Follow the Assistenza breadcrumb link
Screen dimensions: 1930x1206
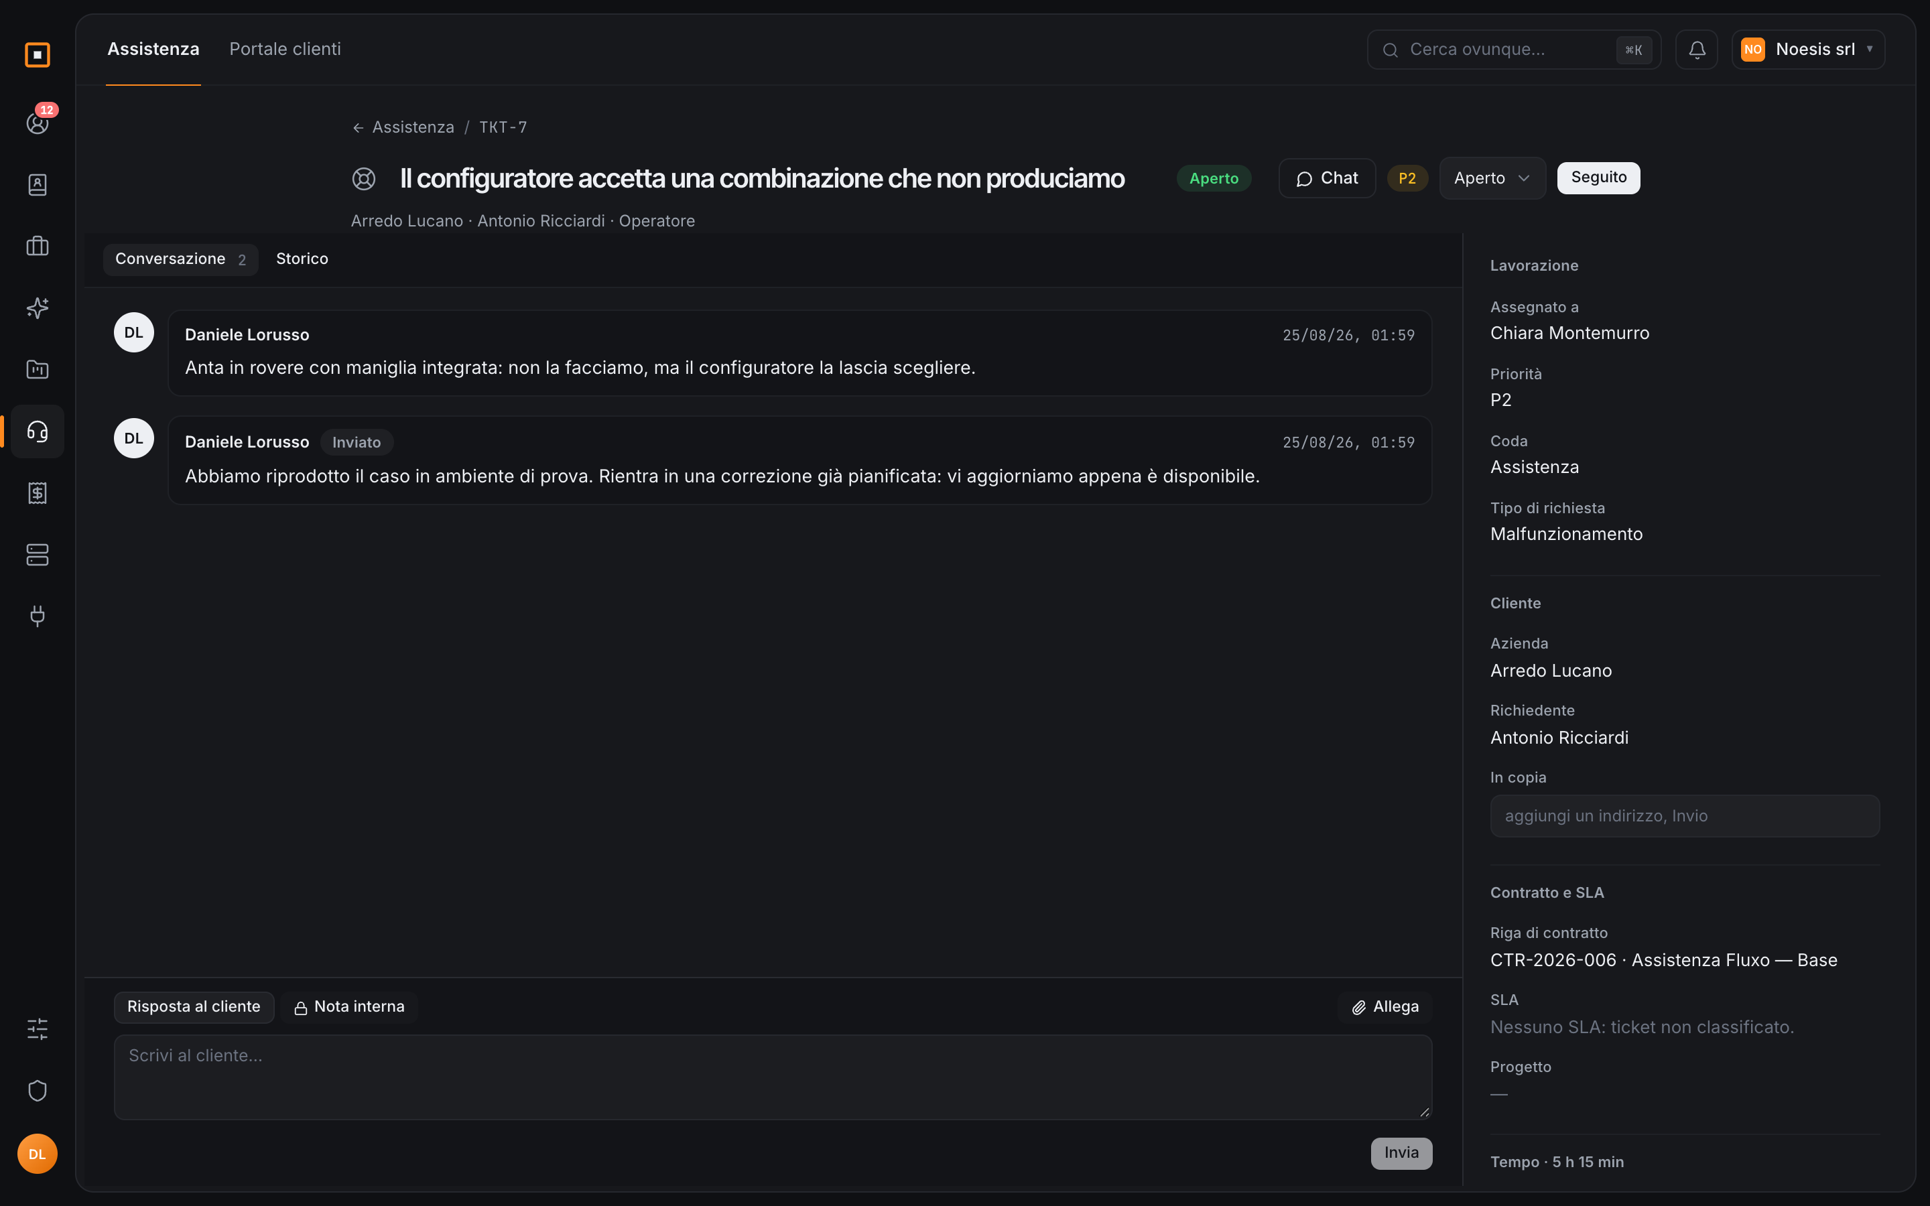413,127
